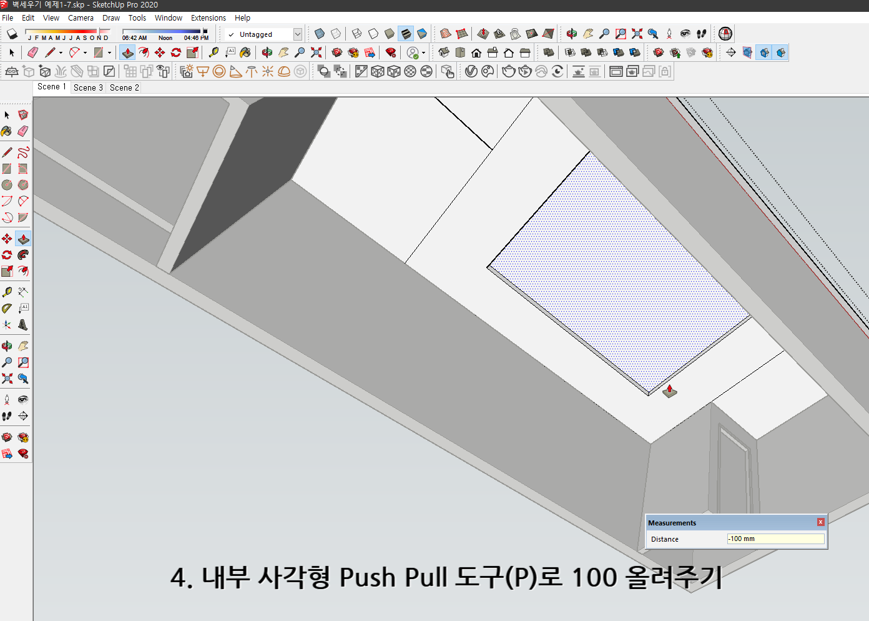Select the Tape Measure tool in top toolbar

click(214, 52)
